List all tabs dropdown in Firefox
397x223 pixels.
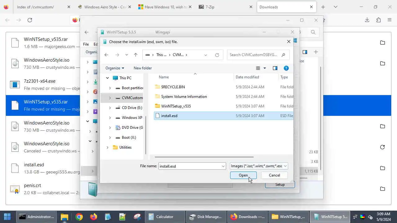335,7
